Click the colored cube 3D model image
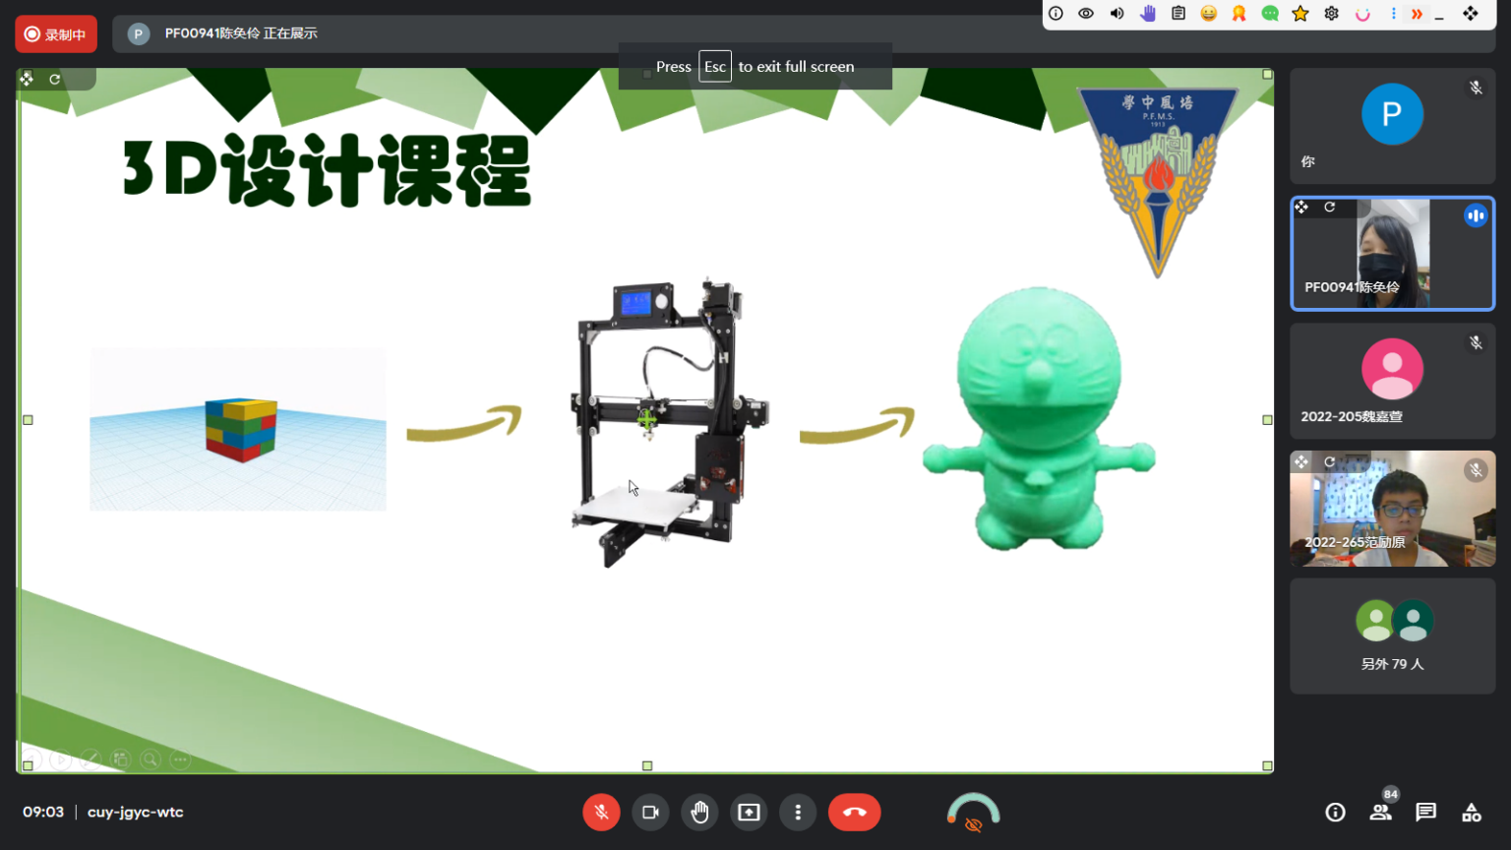 pyautogui.click(x=238, y=429)
